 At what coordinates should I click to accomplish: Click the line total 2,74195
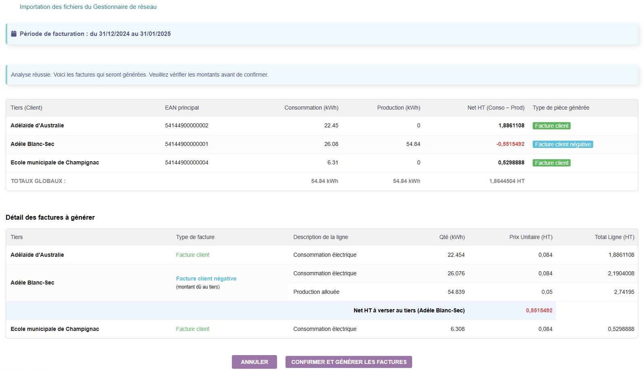pyautogui.click(x=624, y=292)
